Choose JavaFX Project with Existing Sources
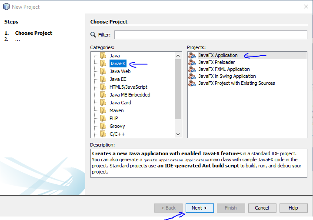 [236, 83]
